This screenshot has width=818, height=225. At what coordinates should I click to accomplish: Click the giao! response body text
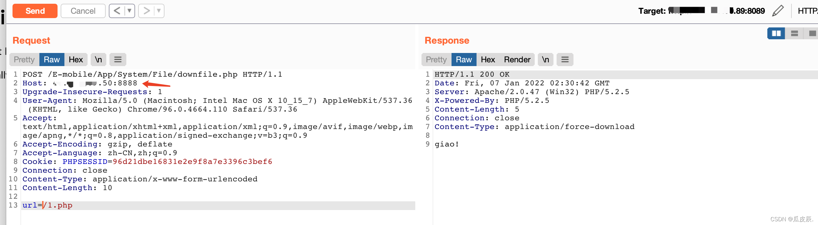click(x=447, y=144)
